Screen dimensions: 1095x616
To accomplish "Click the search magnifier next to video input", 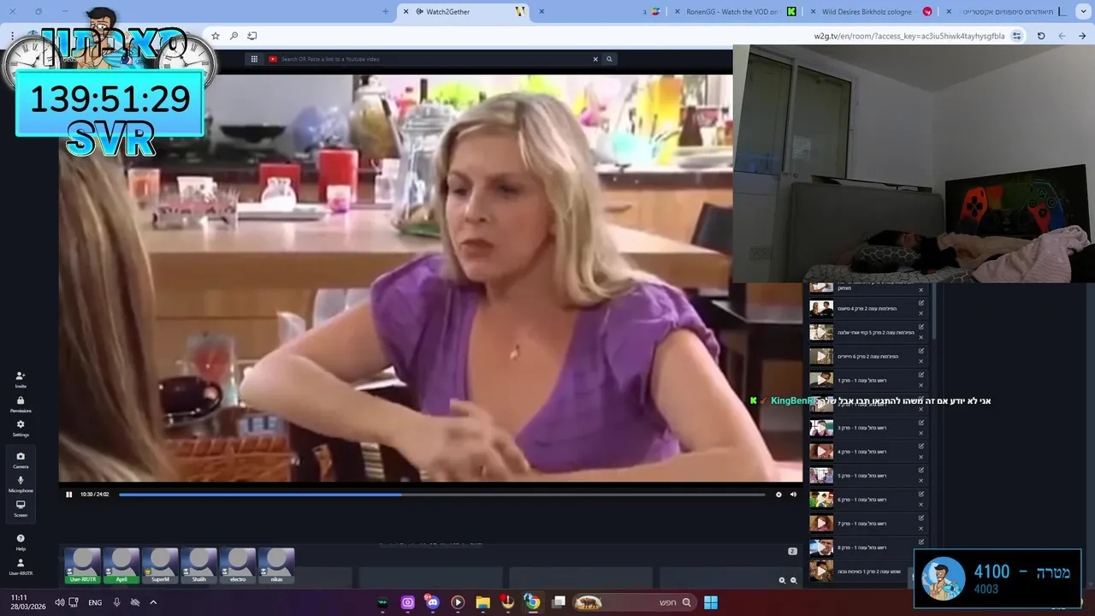I will click(x=609, y=59).
